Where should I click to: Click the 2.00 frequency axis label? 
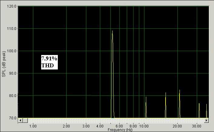(x=66, y=126)
